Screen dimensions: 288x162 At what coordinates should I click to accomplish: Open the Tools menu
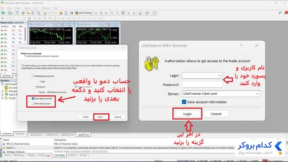(x=36, y=8)
